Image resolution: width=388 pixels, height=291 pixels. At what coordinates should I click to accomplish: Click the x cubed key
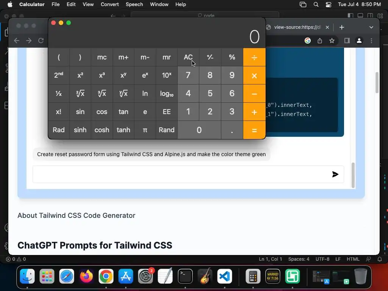tap(102, 75)
